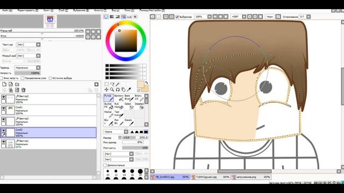
Task: Select the Binary pencil tool
Action: pos(139,98)
